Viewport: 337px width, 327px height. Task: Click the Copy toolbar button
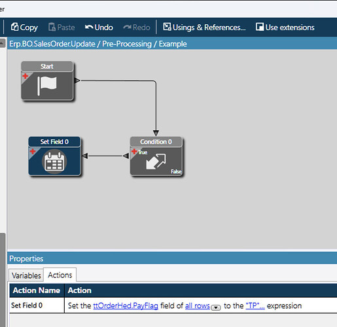point(24,27)
